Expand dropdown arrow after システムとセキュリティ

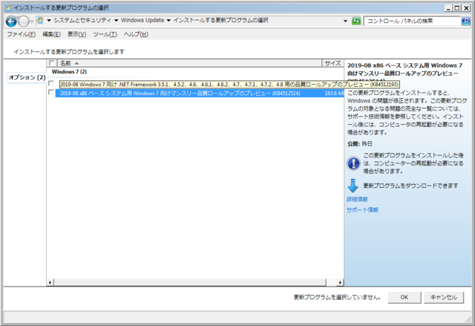tap(116, 21)
